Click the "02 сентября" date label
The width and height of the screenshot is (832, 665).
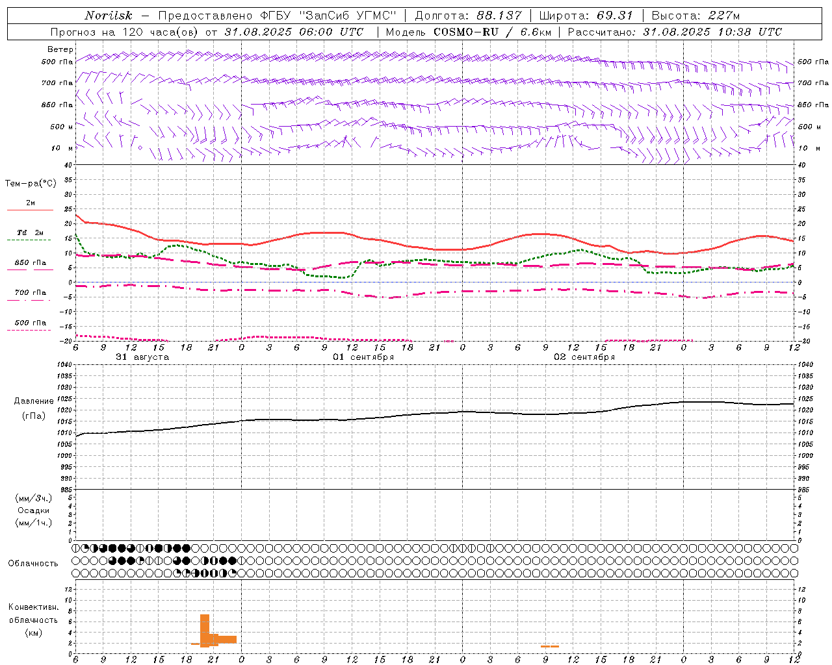tap(584, 357)
